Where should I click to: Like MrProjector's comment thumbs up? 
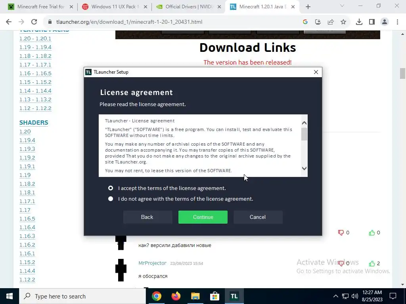372,263
